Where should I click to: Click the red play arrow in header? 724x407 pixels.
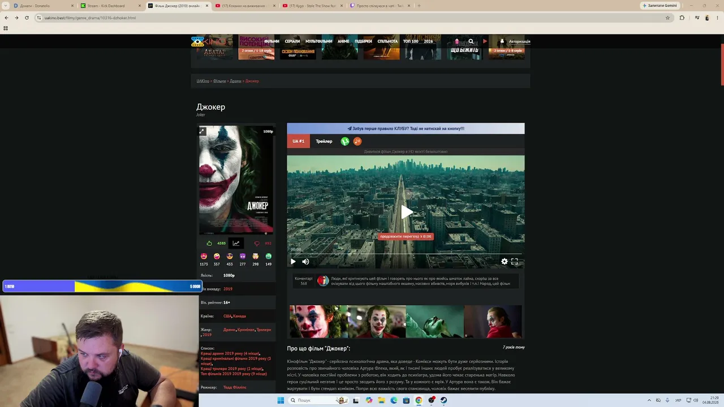(485, 41)
